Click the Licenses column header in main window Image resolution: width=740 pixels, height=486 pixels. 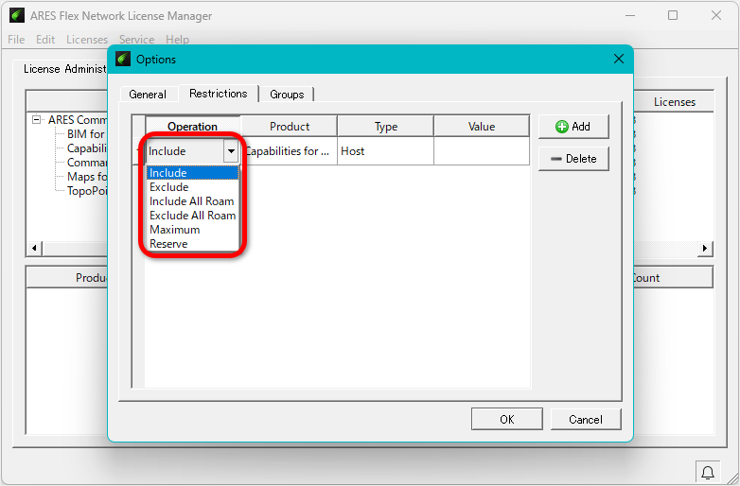674,102
